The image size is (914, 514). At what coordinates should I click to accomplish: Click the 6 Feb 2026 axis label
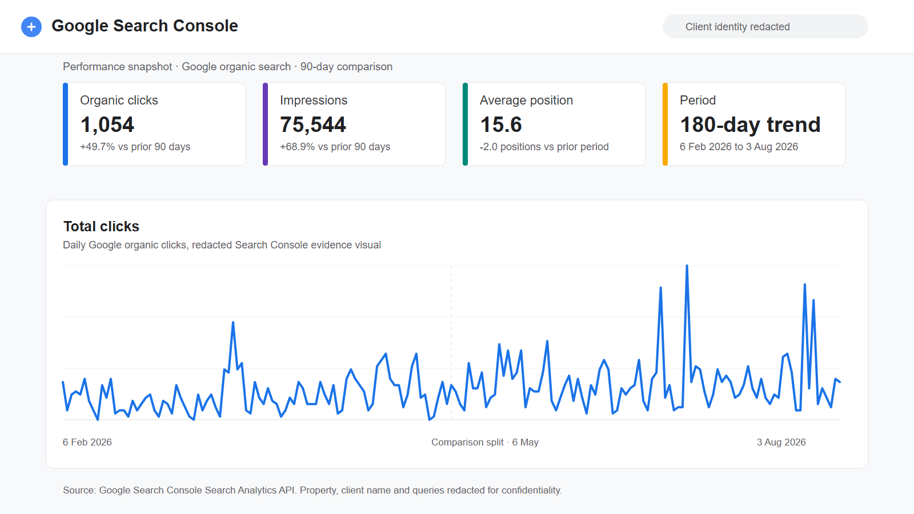[x=87, y=442]
